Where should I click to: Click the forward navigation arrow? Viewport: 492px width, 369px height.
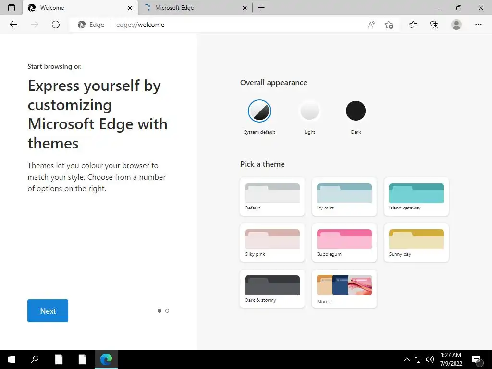[35, 25]
